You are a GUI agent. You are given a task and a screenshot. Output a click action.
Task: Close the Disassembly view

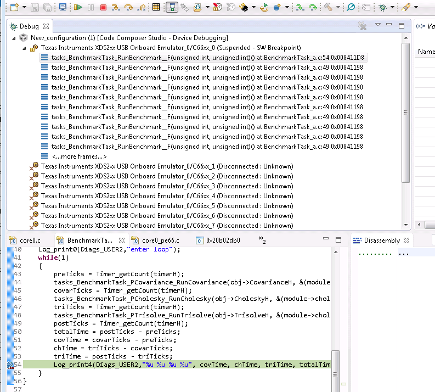tap(406, 240)
